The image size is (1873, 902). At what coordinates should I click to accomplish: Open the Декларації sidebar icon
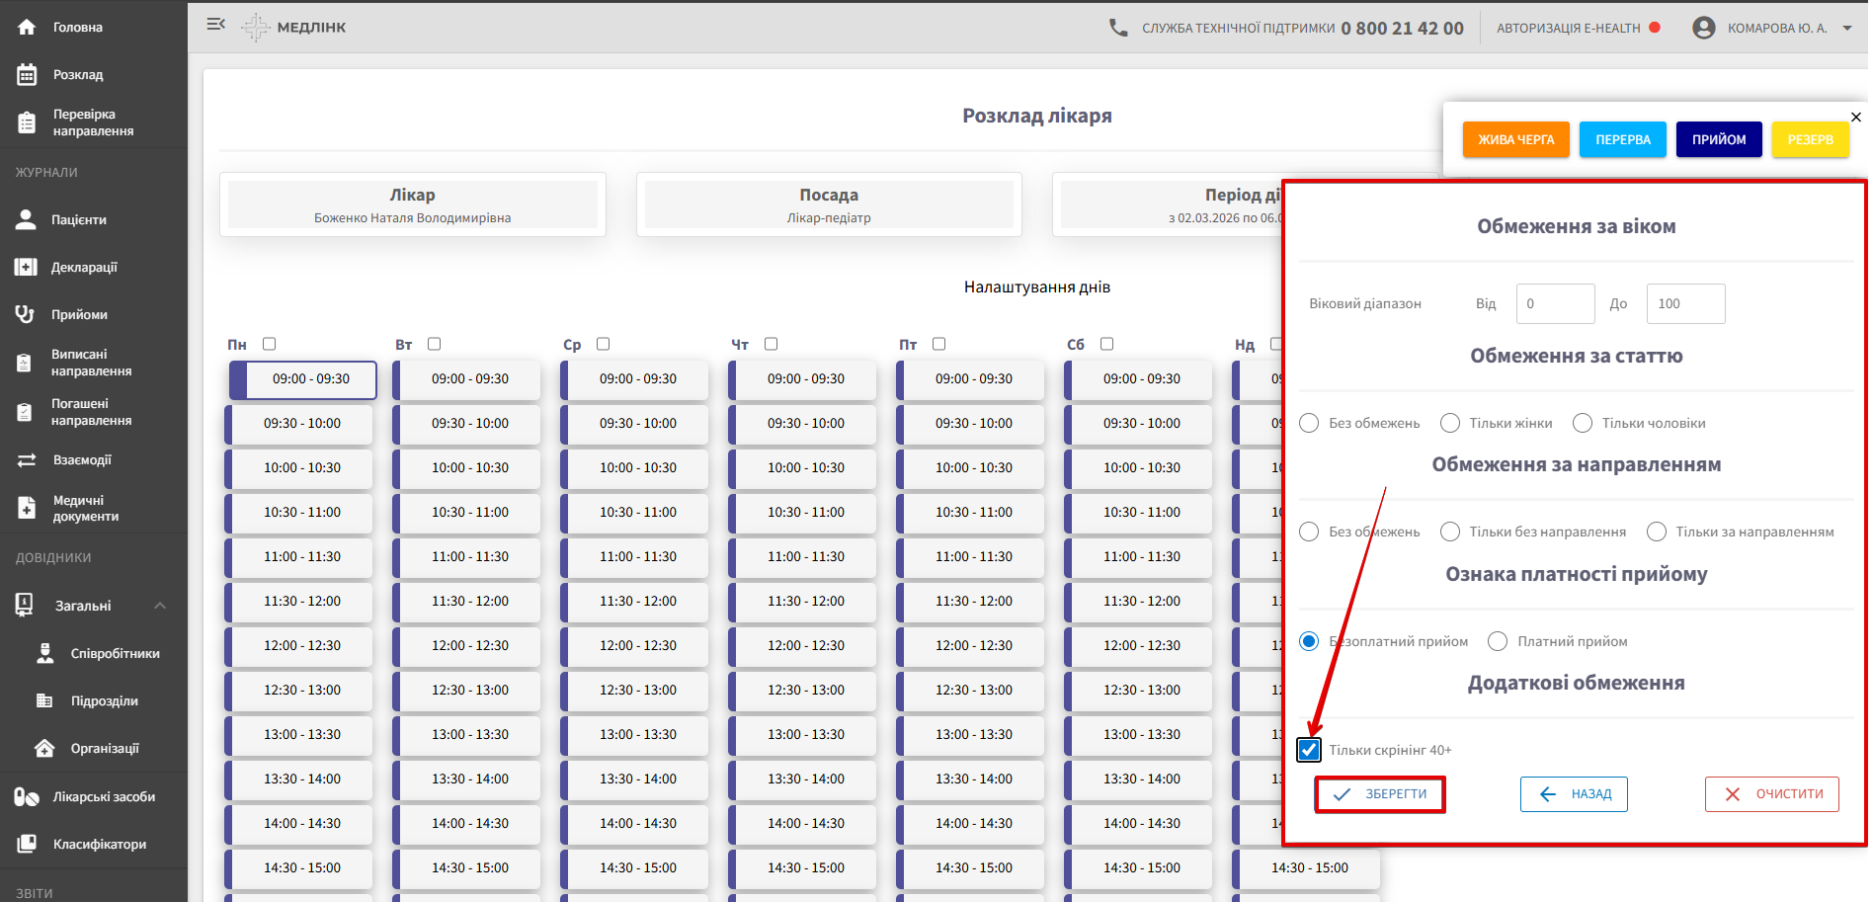[26, 268]
